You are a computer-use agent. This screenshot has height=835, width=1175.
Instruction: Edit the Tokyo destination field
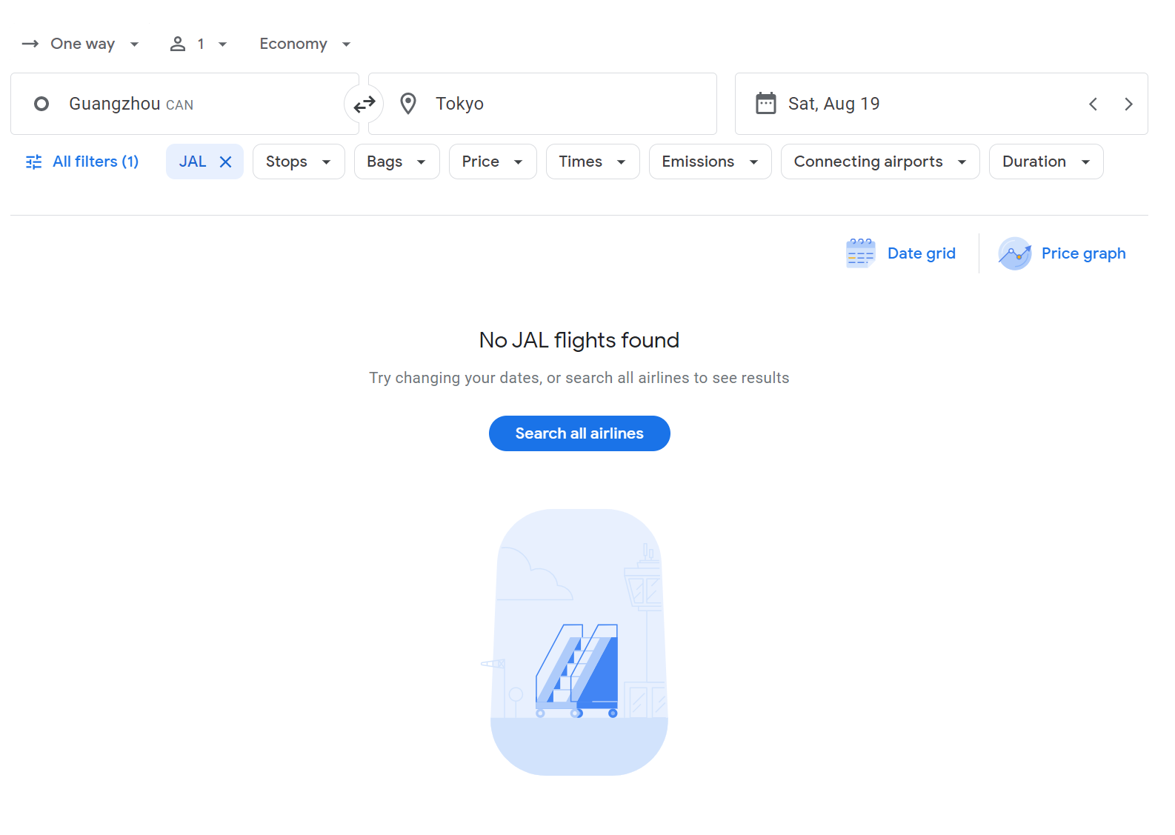[x=542, y=104]
